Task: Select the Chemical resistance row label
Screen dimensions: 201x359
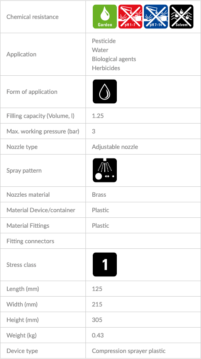Action: 33,17
